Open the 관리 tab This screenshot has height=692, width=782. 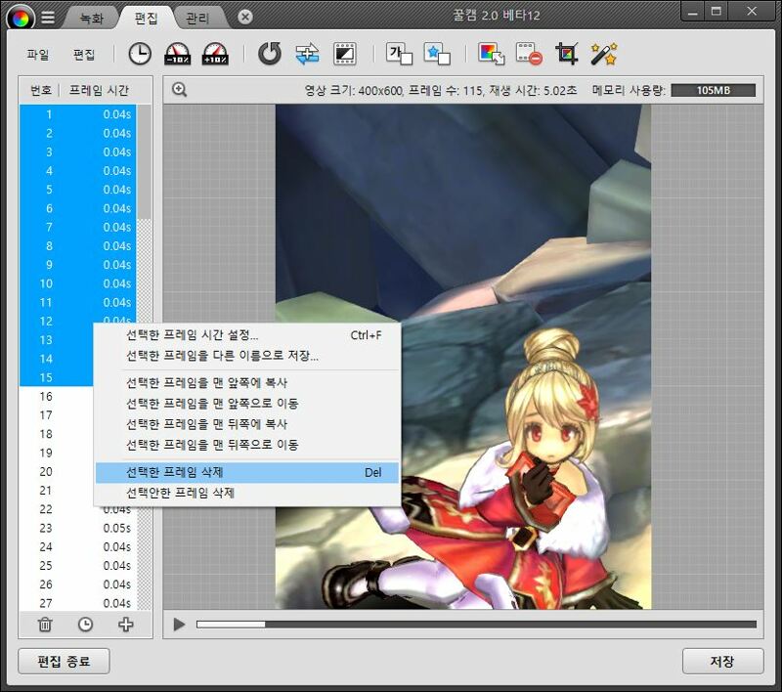point(197,19)
